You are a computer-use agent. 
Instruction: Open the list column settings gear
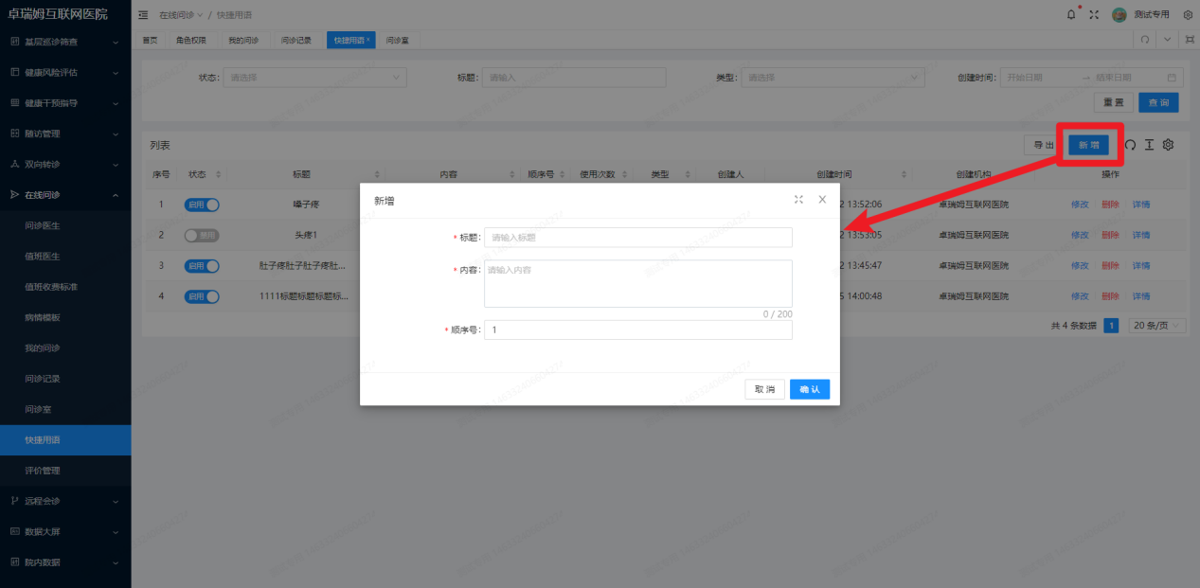point(1168,145)
